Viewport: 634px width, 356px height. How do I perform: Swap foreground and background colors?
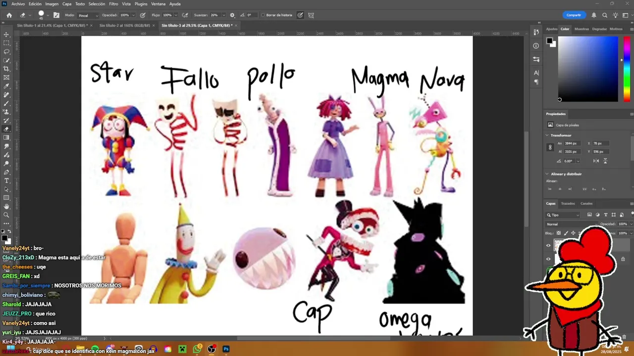[x=9, y=231]
